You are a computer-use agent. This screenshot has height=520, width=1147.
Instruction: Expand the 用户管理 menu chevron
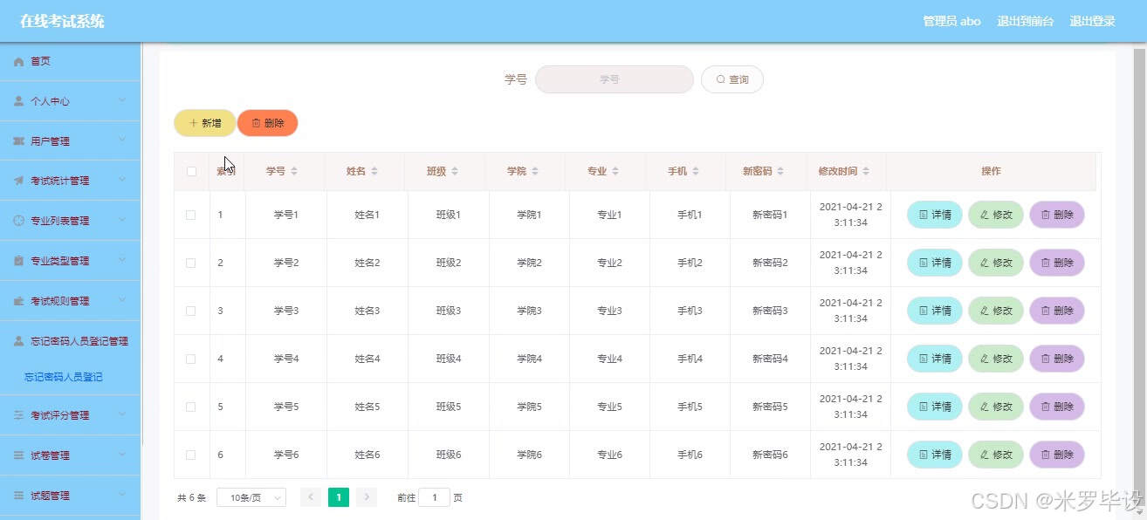(x=123, y=140)
